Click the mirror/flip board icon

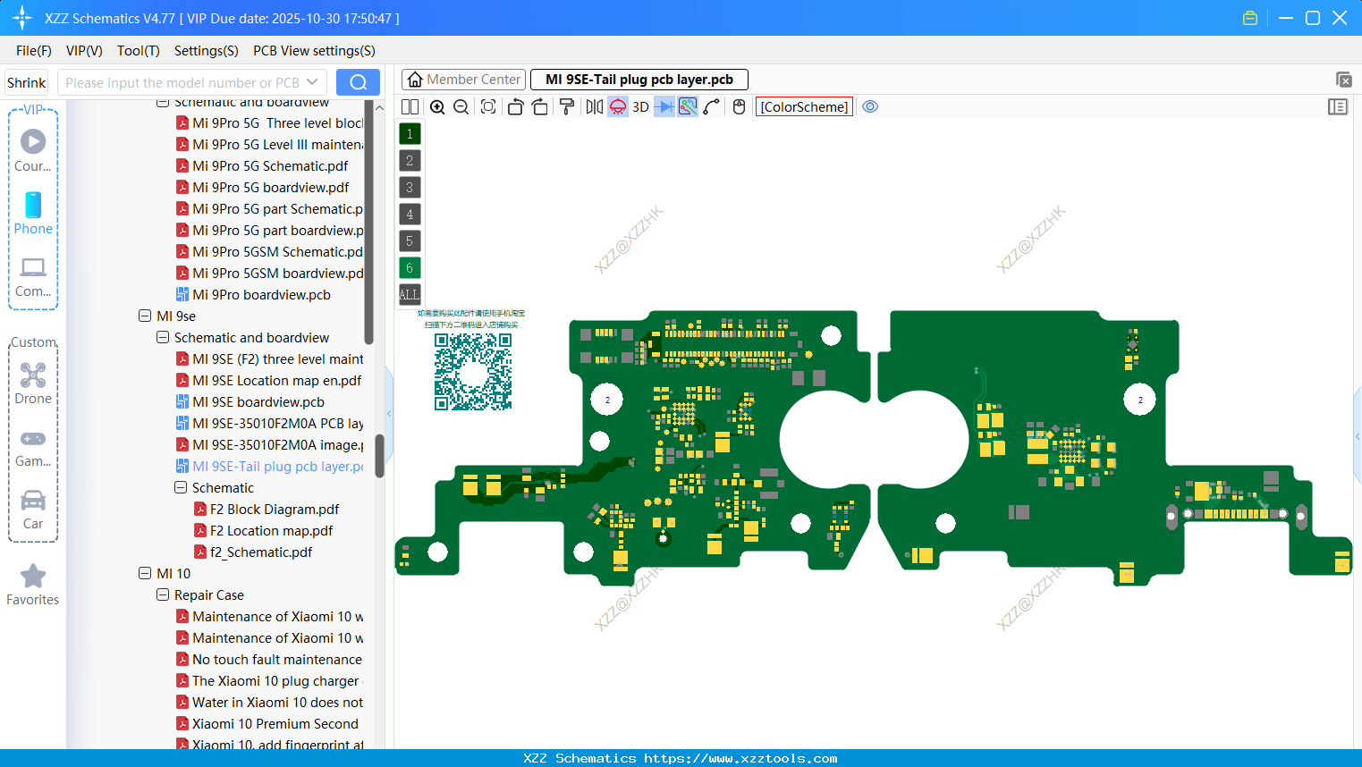[x=593, y=106]
